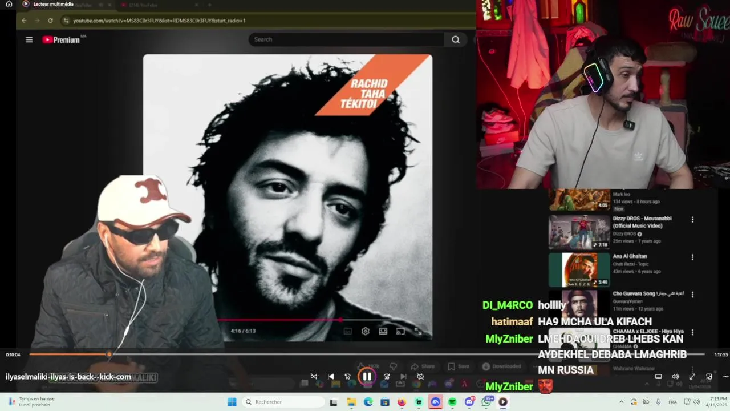Click the browser back arrow
The image size is (730, 411).
click(24, 21)
